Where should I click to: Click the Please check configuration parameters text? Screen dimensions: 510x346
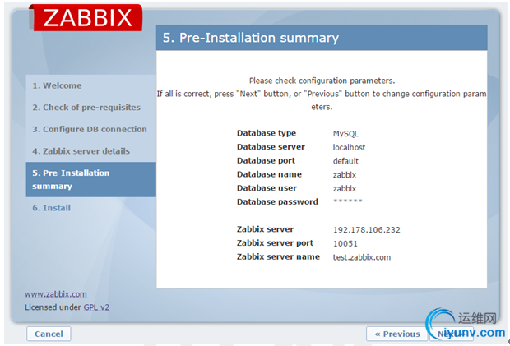(322, 81)
